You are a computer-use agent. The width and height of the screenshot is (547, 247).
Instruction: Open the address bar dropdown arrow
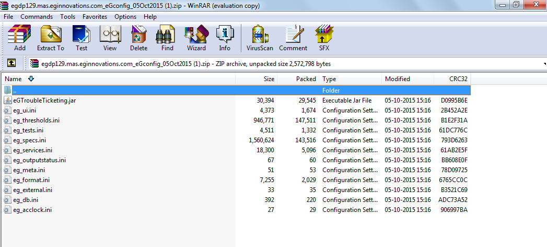pyautogui.click(x=544, y=64)
